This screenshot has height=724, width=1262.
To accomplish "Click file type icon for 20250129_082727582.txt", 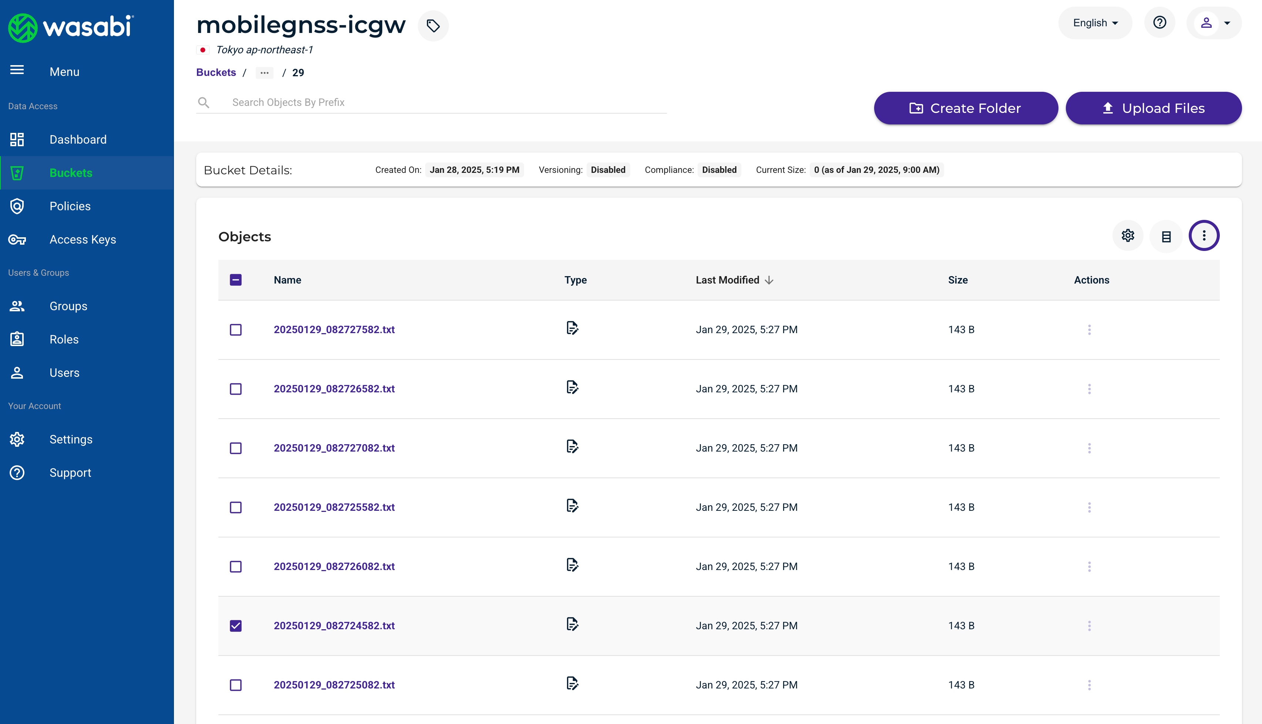I will [x=572, y=328].
